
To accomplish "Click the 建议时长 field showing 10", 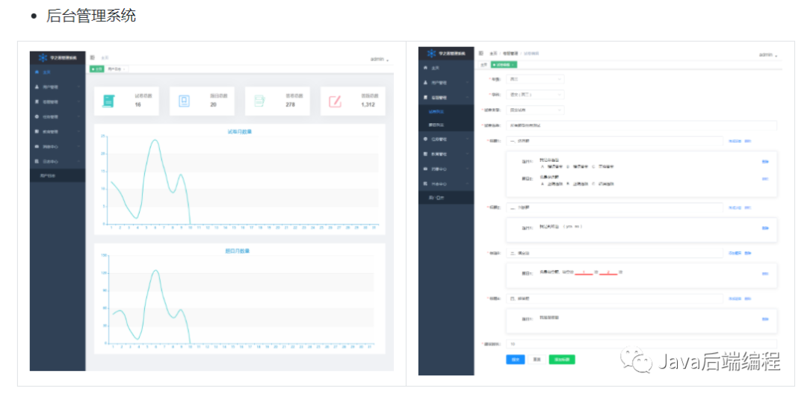I will pos(642,344).
